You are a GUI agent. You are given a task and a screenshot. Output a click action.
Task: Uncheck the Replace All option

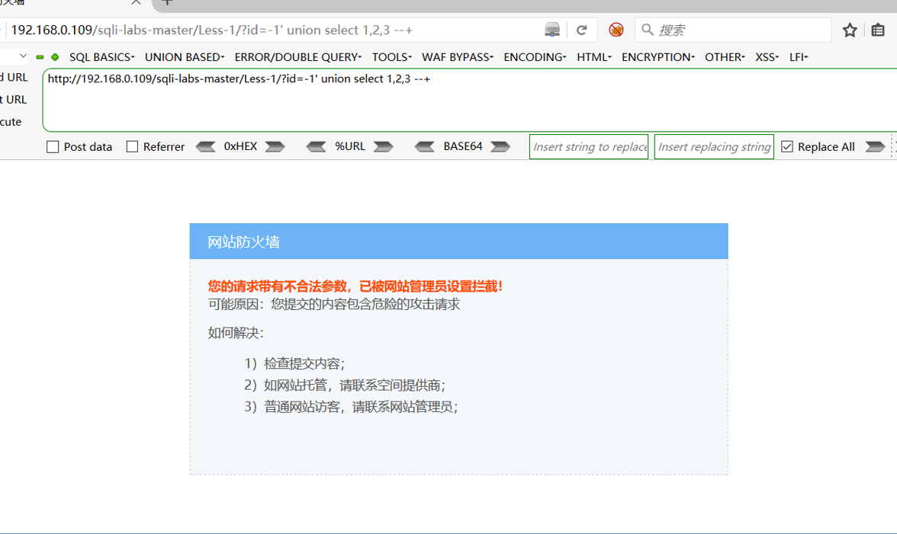(786, 146)
